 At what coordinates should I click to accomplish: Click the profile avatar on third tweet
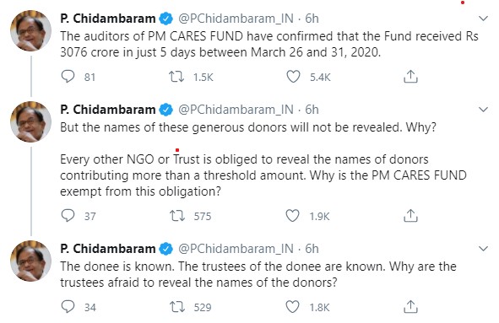click(x=31, y=261)
